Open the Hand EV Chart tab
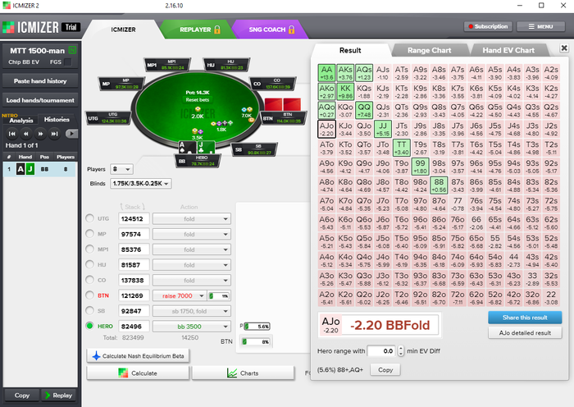Image resolution: width=574 pixels, height=407 pixels. tap(508, 50)
